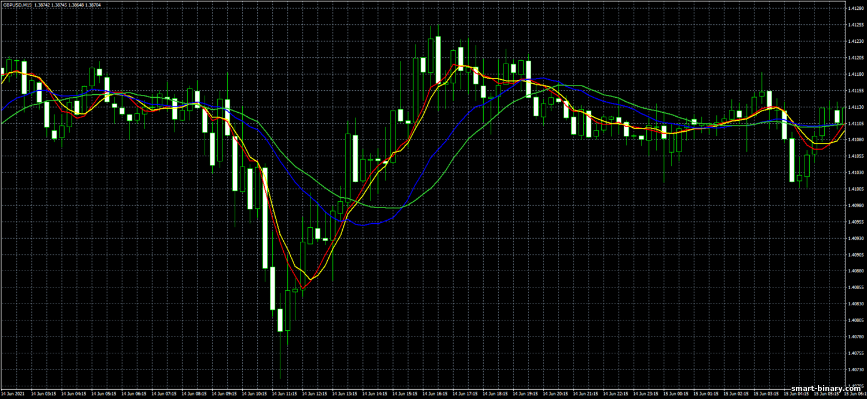The image size is (867, 399).
Task: Click the 15 Jun 02:15 time label
Action: pos(736,393)
